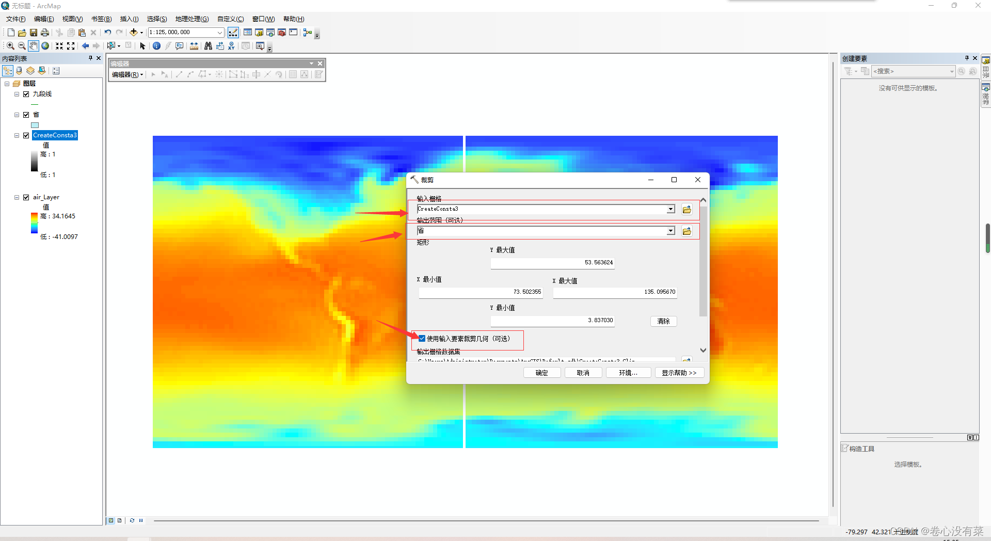The width and height of the screenshot is (991, 541).
Task: Launch ModelBuilder window
Action: point(308,33)
